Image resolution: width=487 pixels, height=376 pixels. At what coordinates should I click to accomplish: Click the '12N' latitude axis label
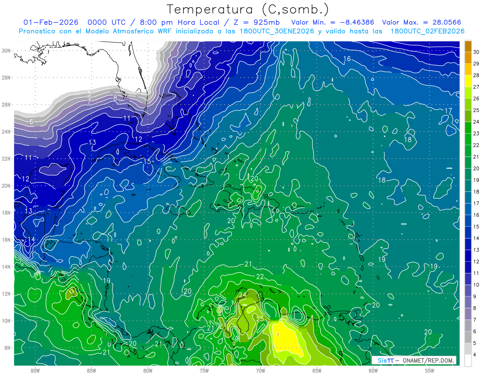pos(6,294)
